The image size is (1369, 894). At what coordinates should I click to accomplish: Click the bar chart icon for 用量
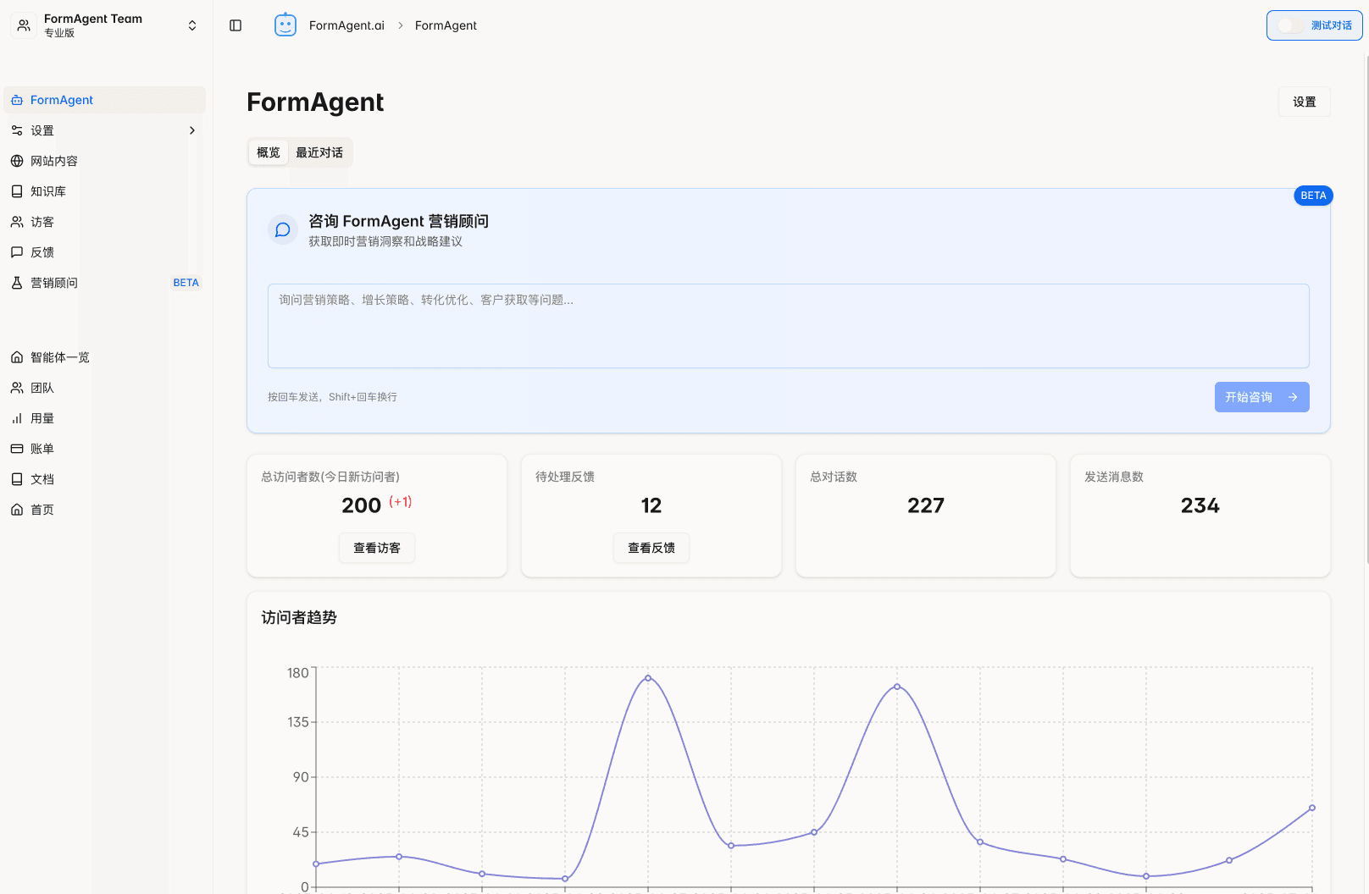point(17,418)
